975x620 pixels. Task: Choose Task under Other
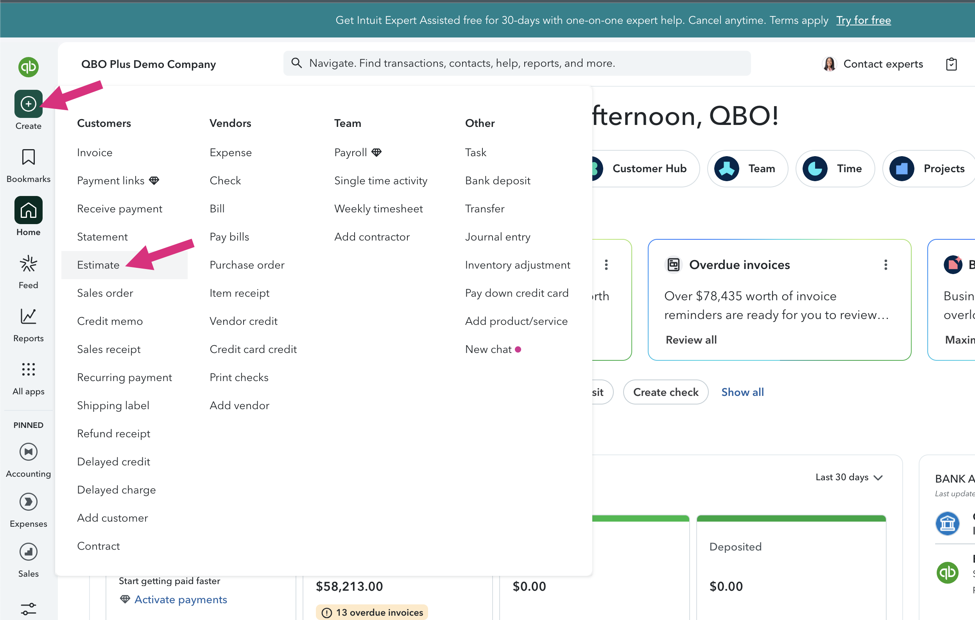[x=476, y=153]
